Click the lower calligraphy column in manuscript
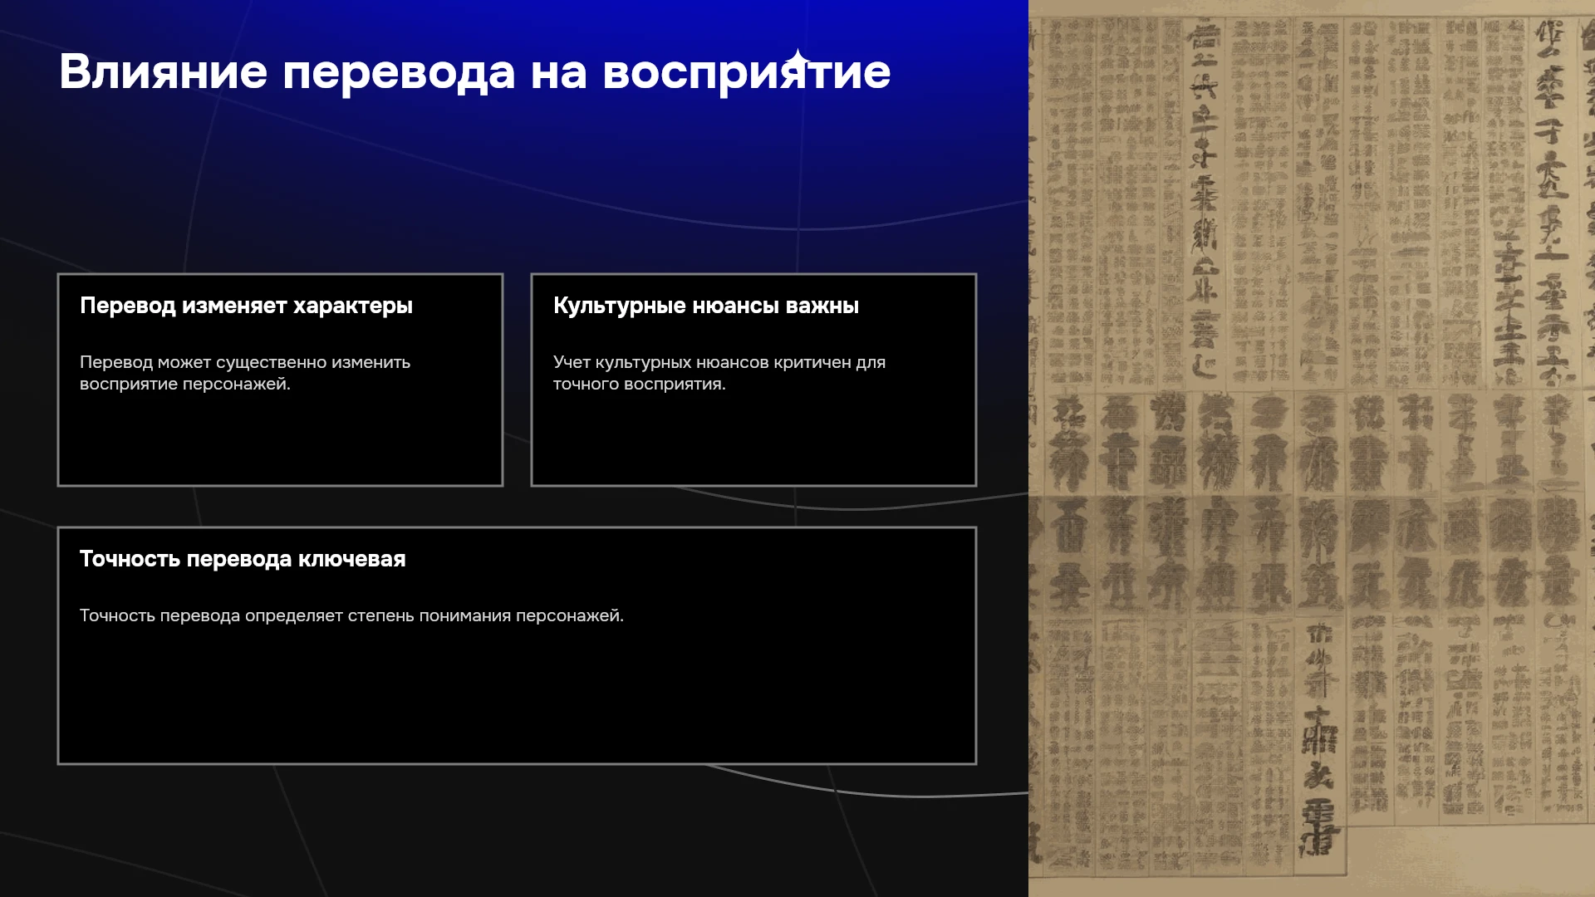The height and width of the screenshot is (897, 1595). point(1318,739)
